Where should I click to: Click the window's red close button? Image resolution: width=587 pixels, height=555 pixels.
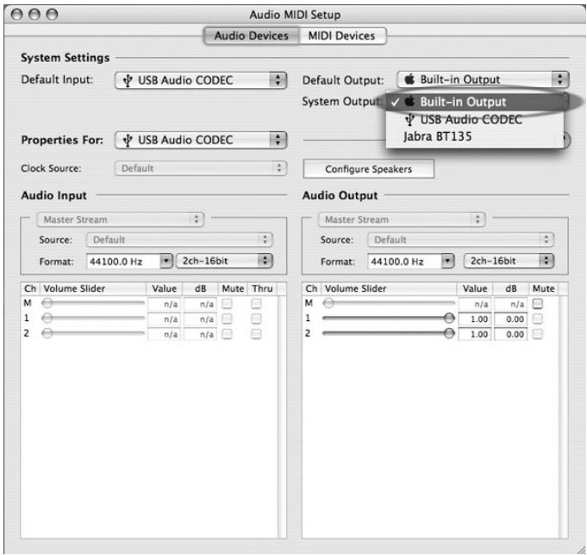17,14
